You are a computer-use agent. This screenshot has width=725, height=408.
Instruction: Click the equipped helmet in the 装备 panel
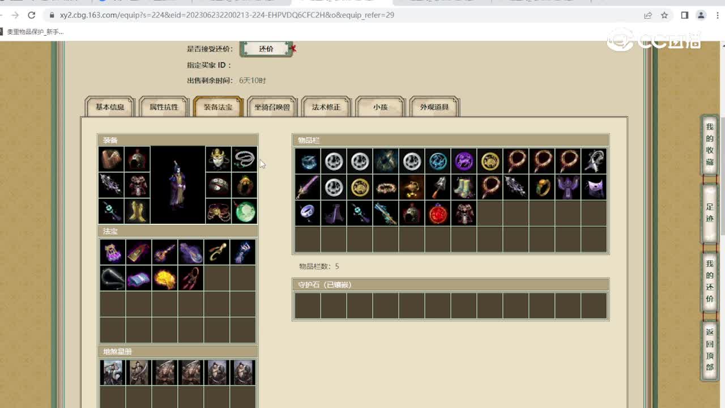(x=137, y=159)
